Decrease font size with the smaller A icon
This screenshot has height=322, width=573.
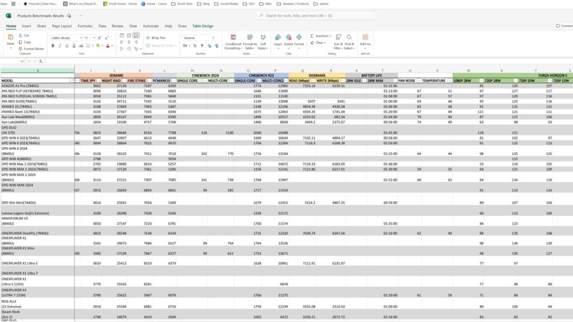pos(107,37)
